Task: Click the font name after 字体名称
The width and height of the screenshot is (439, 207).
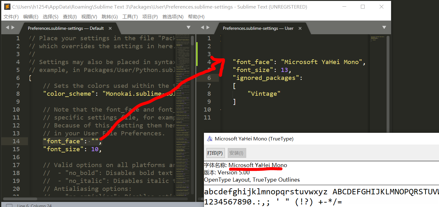Action: click(258, 165)
